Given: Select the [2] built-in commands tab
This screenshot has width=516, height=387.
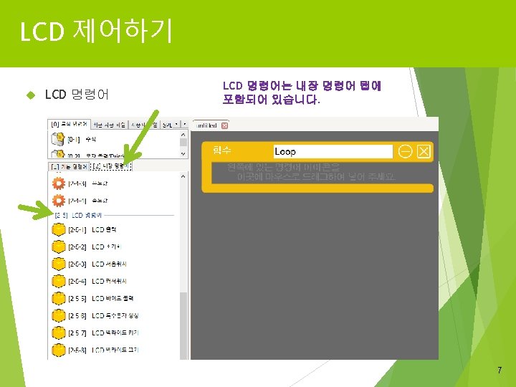Looking at the screenshot, I should (x=111, y=166).
